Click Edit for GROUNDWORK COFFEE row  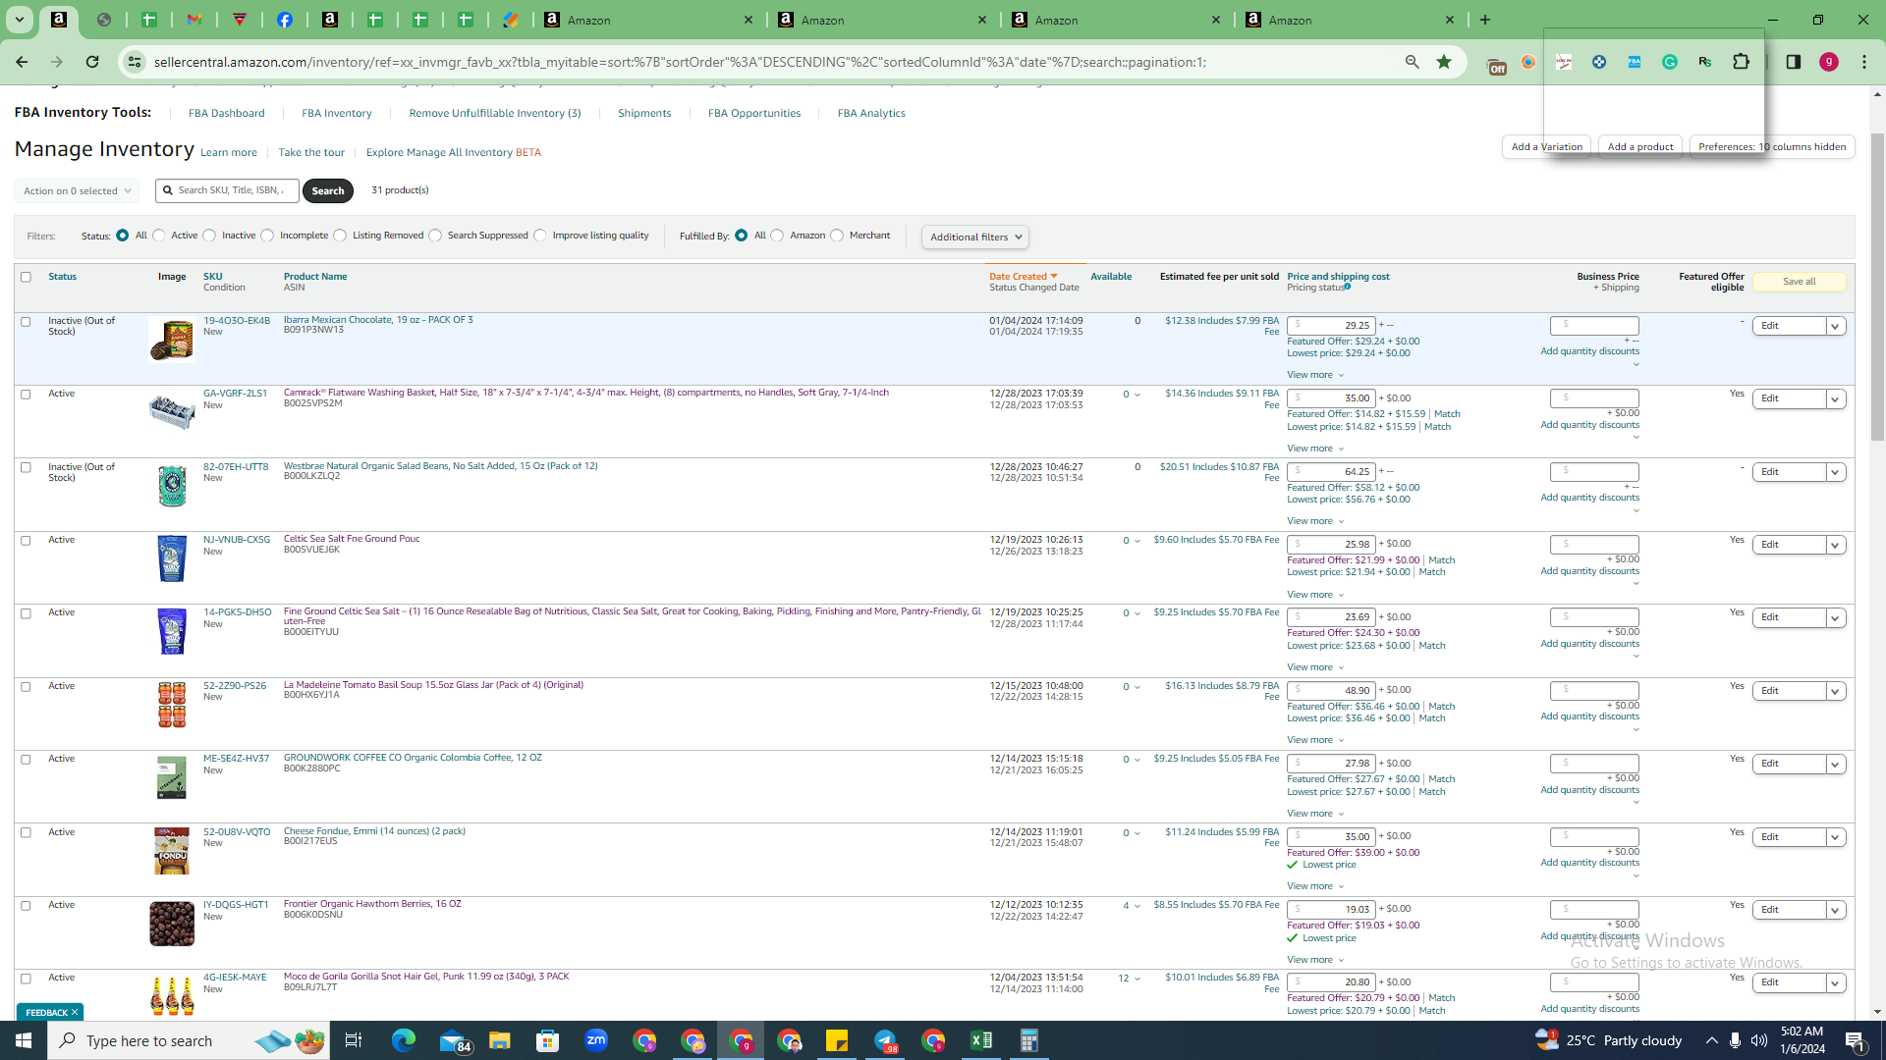click(1790, 764)
